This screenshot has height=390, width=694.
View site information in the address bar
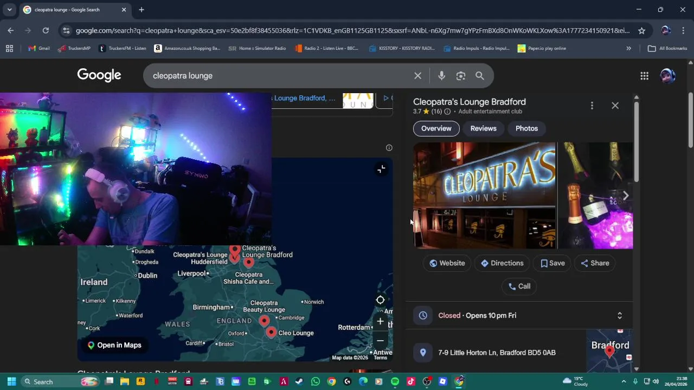click(66, 31)
